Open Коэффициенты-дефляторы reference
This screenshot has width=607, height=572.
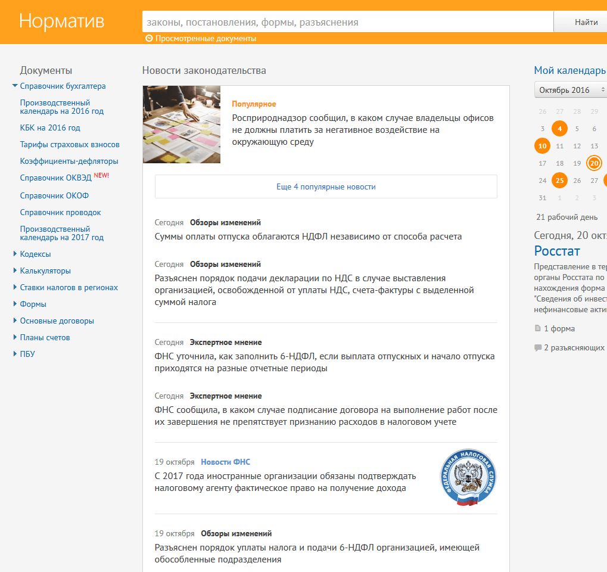coord(69,161)
